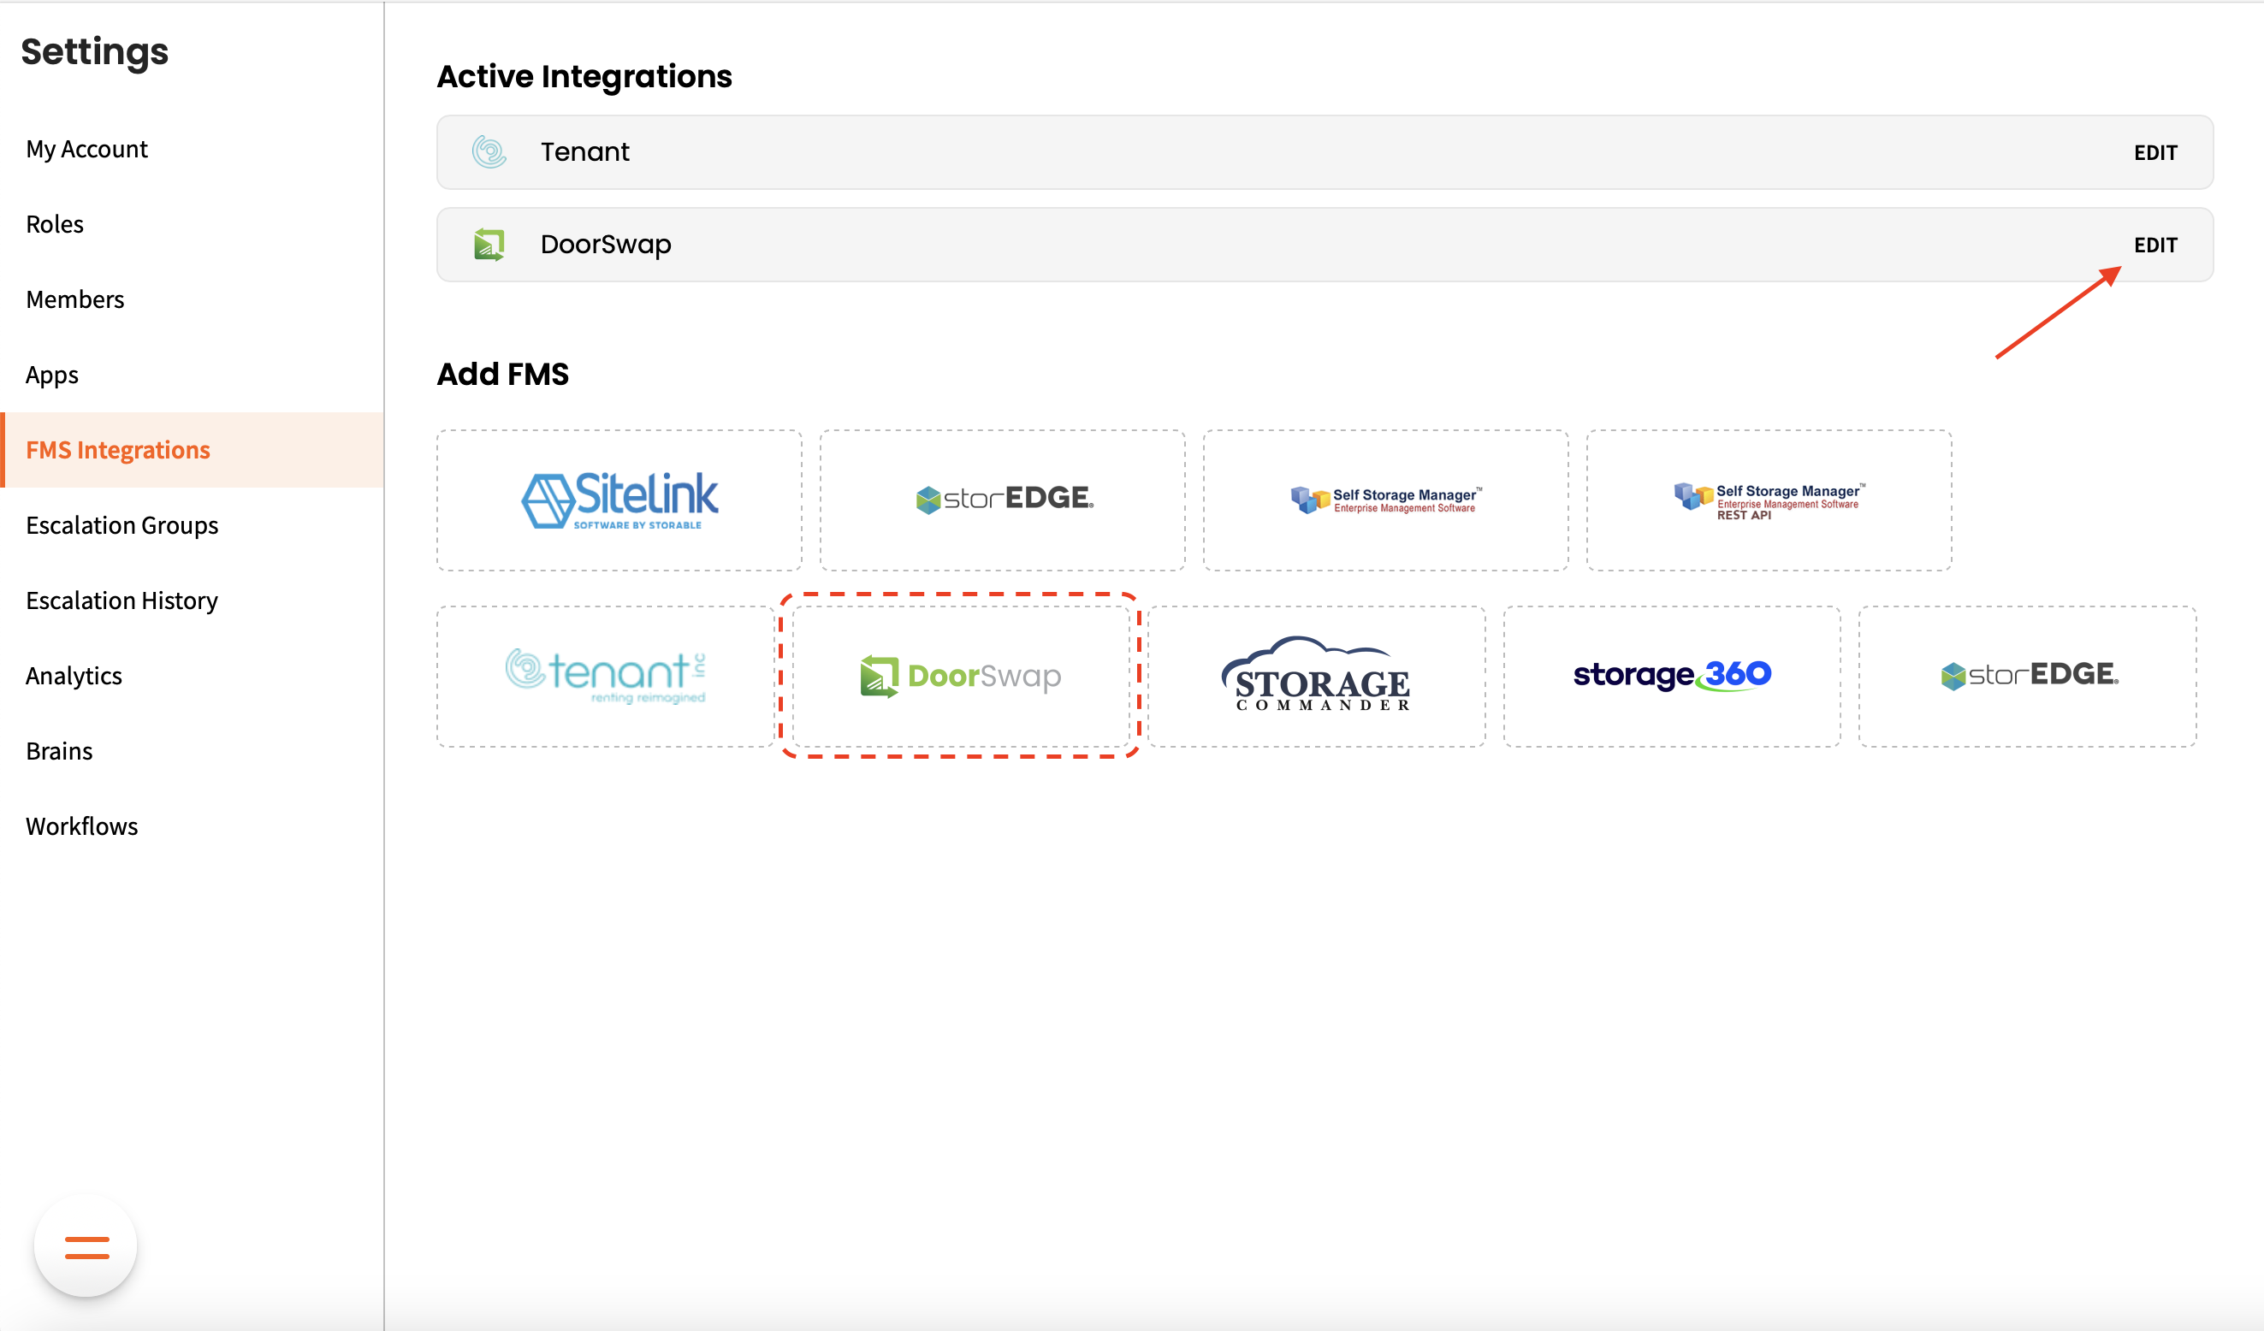Select the highlighted DoorSwap FMS card
2264x1331 pixels.
pos(960,677)
